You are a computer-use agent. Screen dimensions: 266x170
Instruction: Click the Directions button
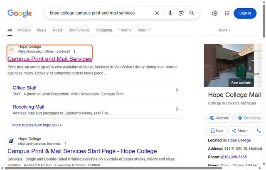249,118
